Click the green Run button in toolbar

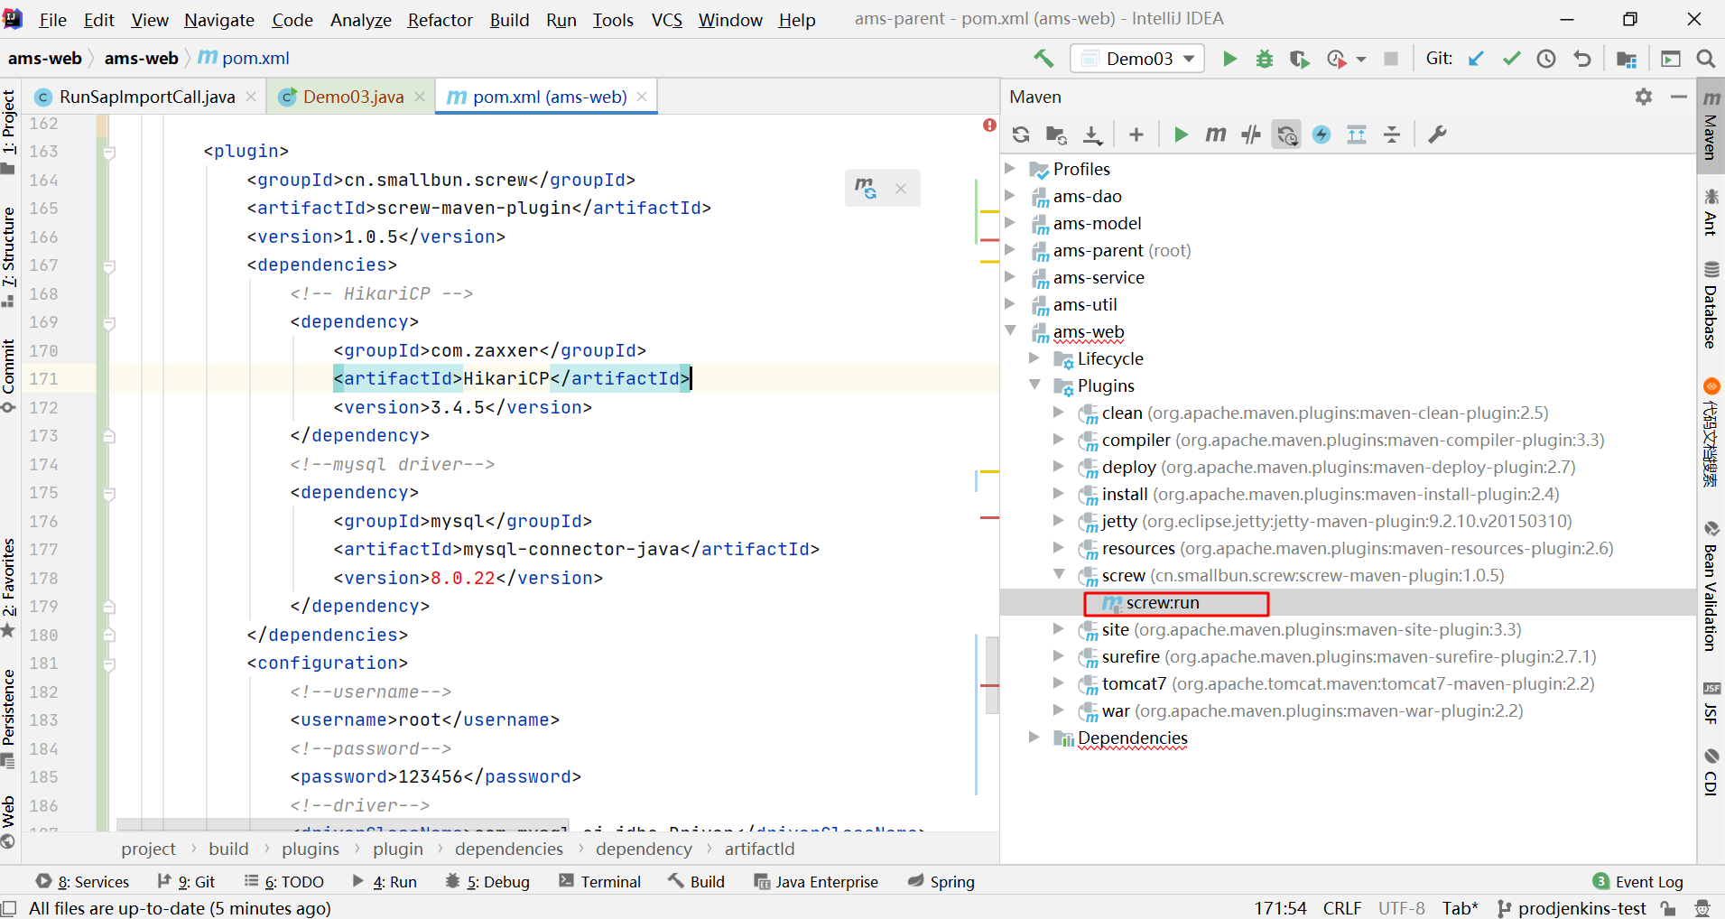(1229, 59)
